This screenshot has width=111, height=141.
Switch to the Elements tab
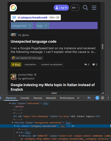click(x=11, y=98)
